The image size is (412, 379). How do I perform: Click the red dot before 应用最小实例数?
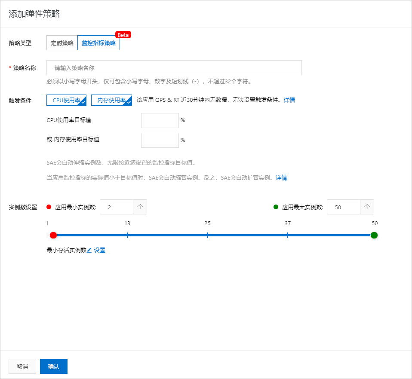click(x=49, y=207)
